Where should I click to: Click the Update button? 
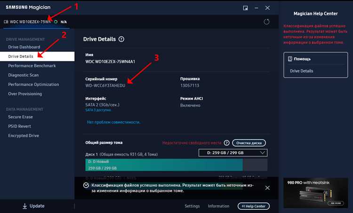coord(33,206)
